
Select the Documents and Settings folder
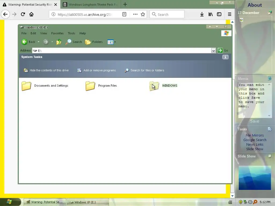click(x=45, y=86)
